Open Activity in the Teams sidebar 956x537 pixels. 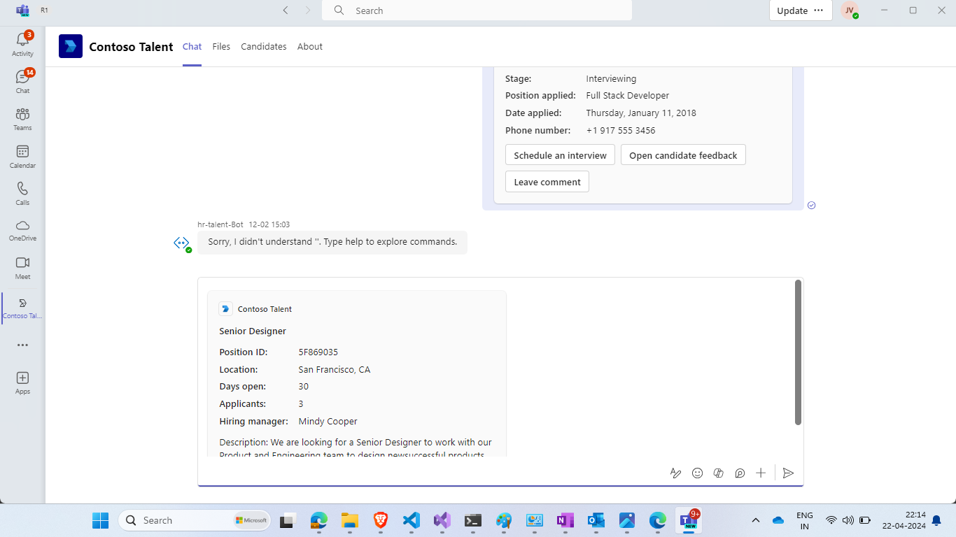tap(22, 44)
